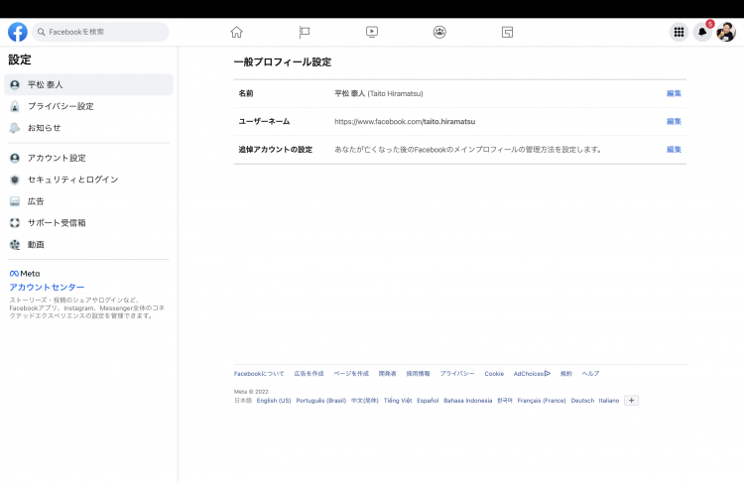The image size is (744, 483).
Task: Switch language to Português (Brasil)
Action: [x=321, y=401]
